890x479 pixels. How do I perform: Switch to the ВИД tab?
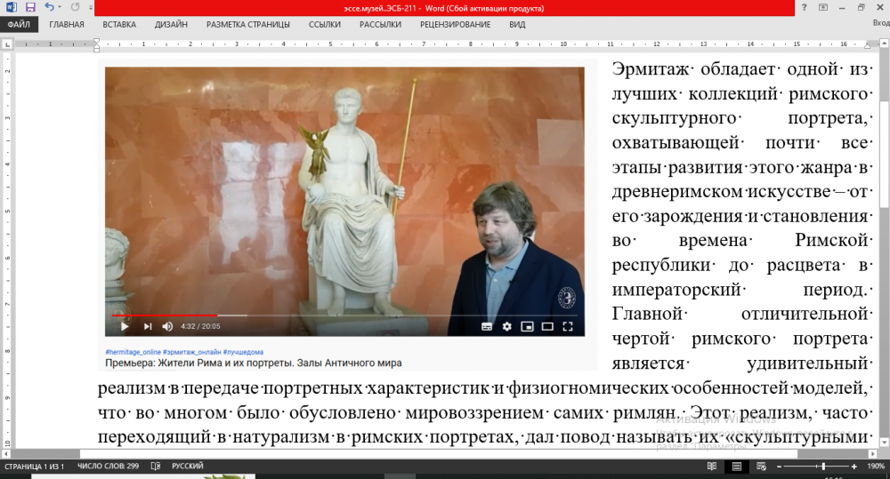[517, 24]
